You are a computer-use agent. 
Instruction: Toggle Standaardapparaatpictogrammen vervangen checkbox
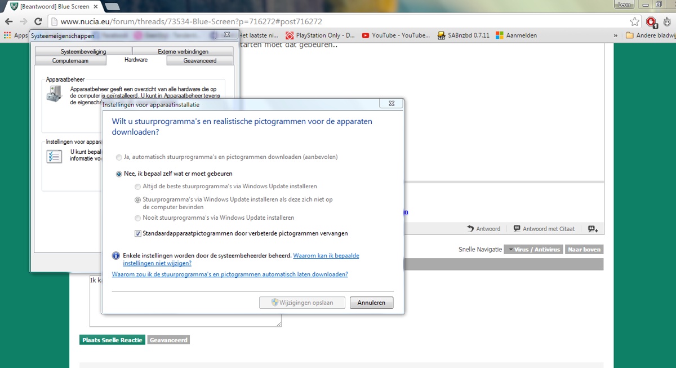pyautogui.click(x=138, y=233)
